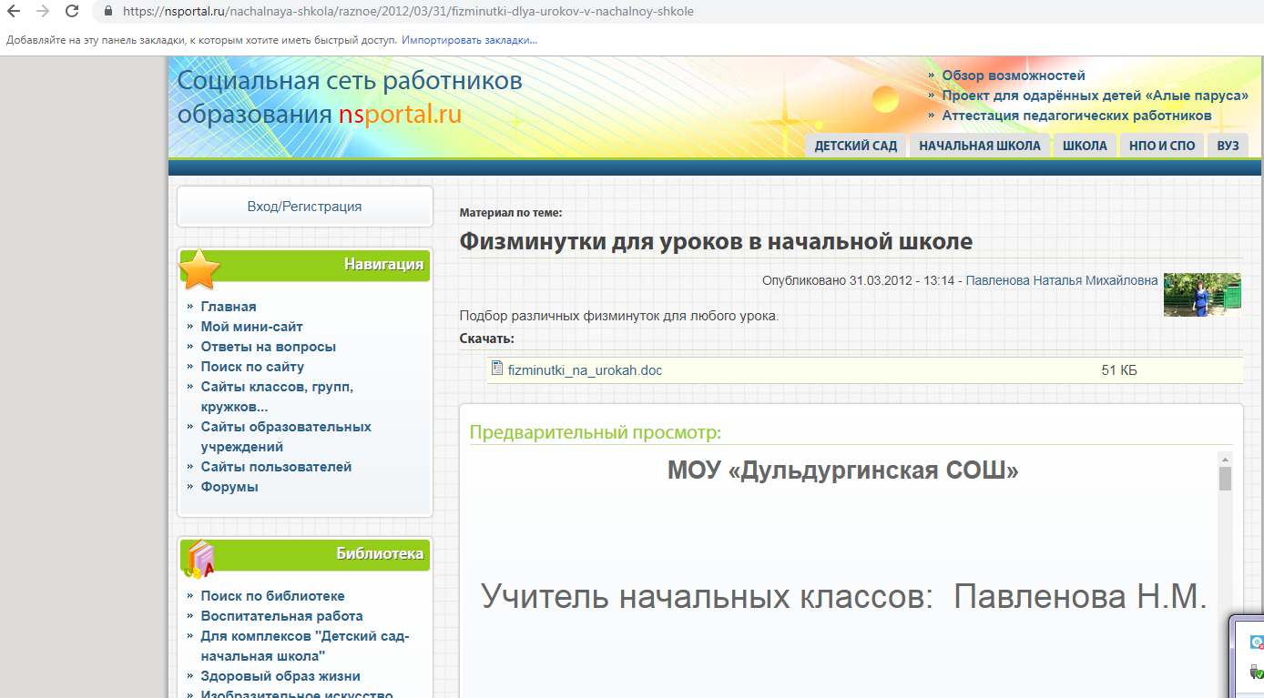Open 'Аттестация педагогических работников' link

tap(1076, 116)
